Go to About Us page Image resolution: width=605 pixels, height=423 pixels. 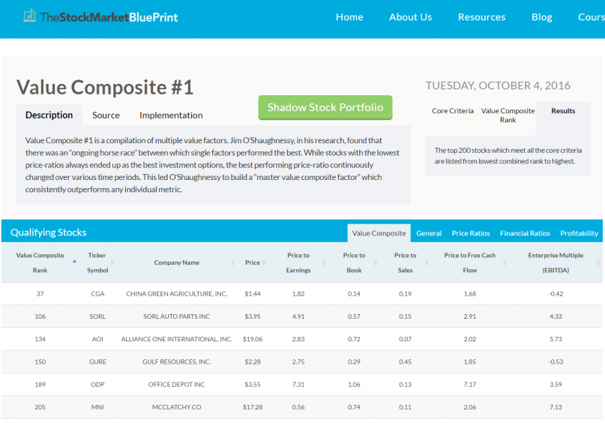click(410, 17)
